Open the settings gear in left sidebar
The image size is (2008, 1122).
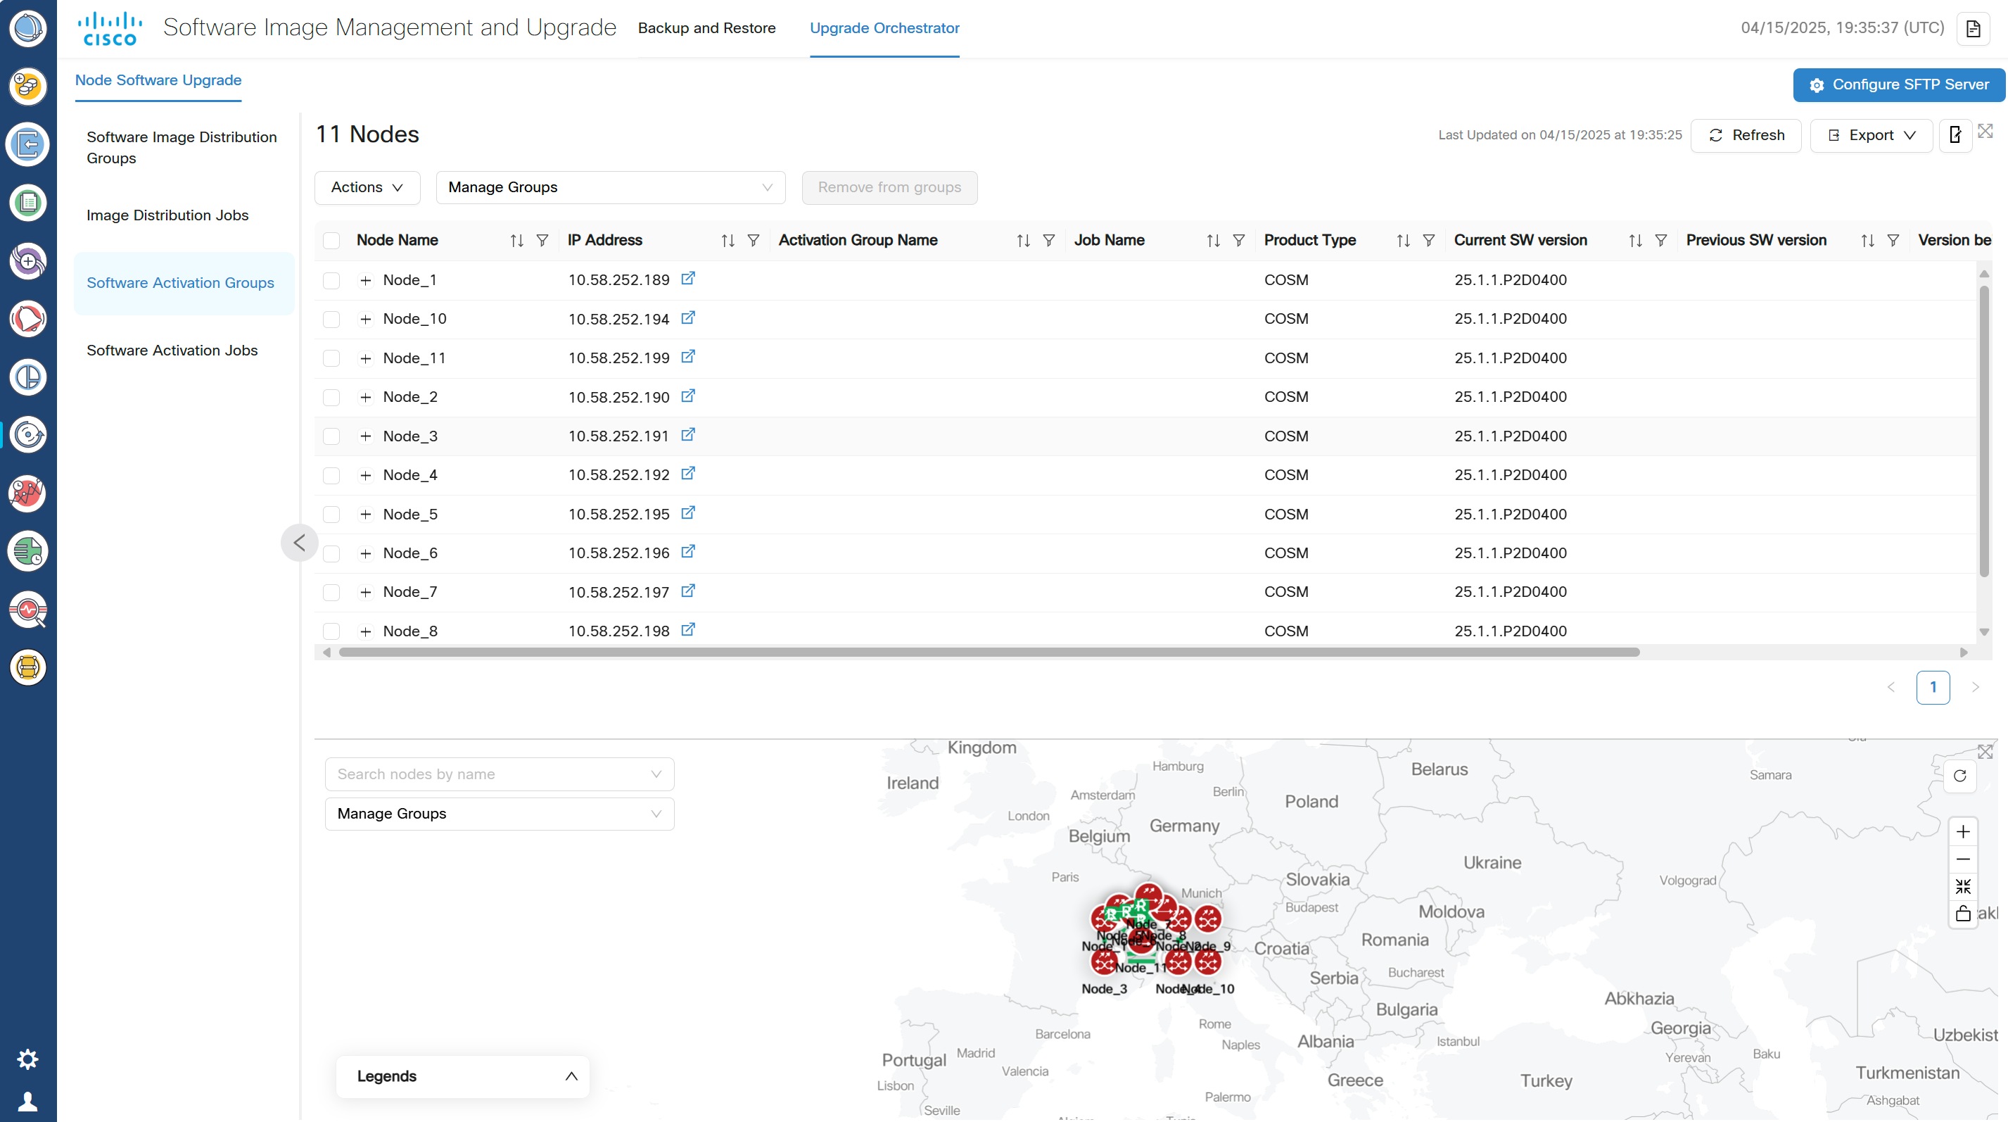(28, 1059)
